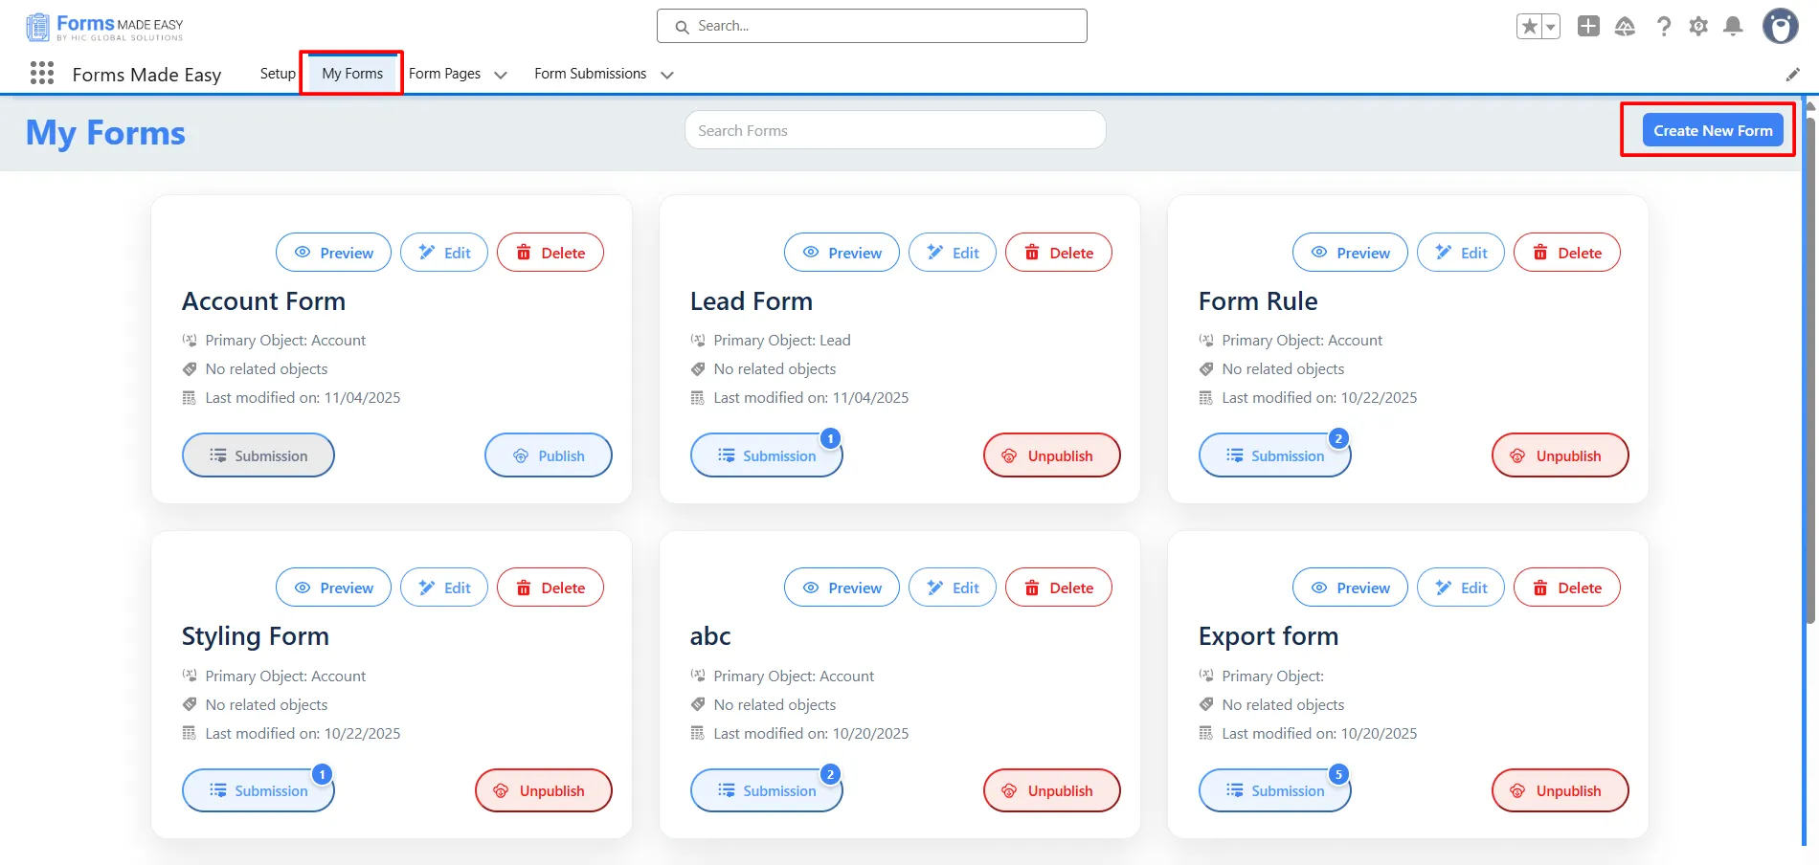Viewport: 1819px width, 865px height.
Task: Click the pencil edit-navigation icon
Action: click(1792, 75)
